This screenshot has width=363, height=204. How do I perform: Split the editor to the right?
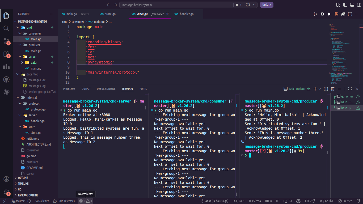coord(350,14)
